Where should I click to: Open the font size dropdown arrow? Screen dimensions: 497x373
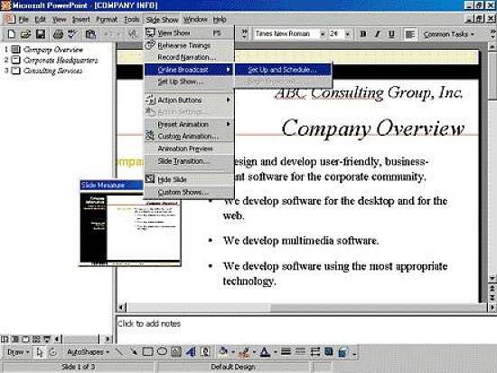(x=348, y=34)
